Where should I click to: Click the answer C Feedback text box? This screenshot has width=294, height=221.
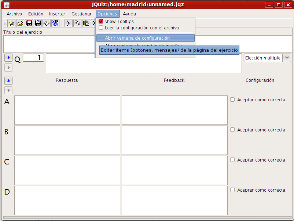(x=174, y=170)
